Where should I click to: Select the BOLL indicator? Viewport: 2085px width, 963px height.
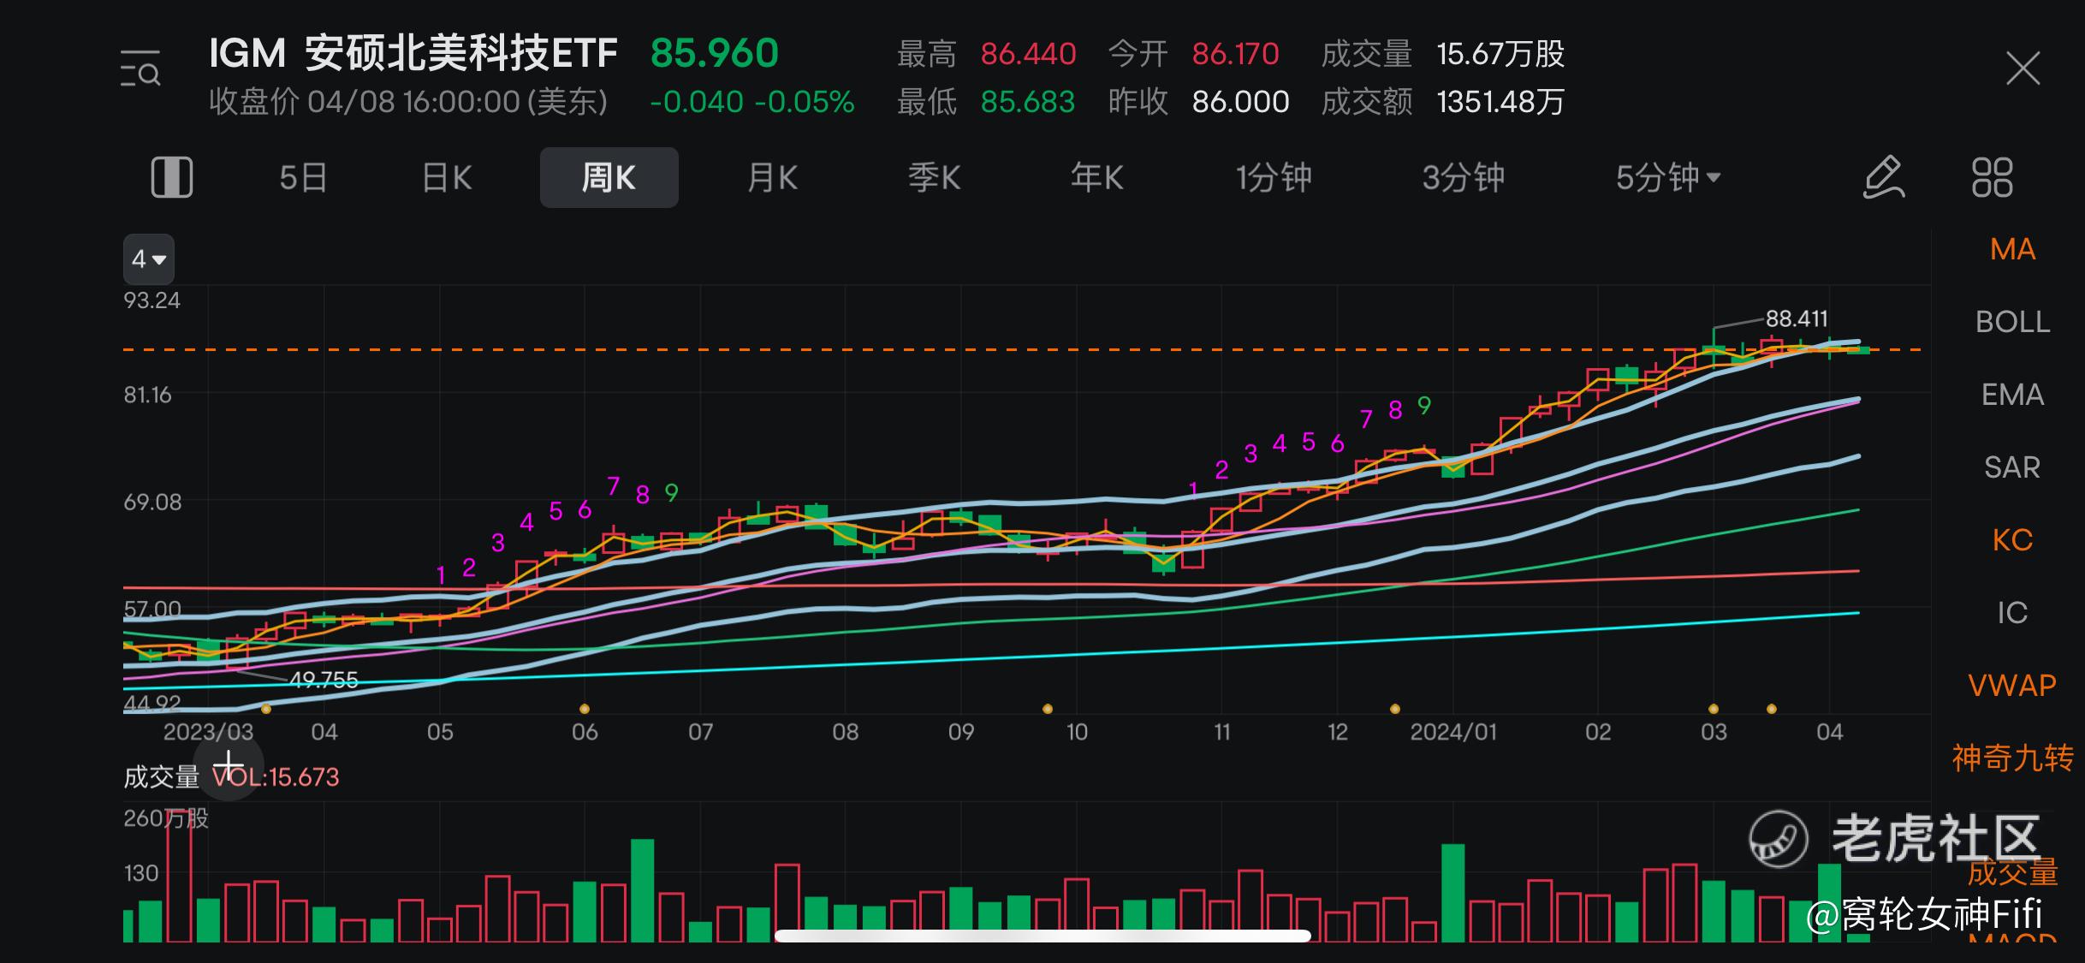pyautogui.click(x=2012, y=322)
